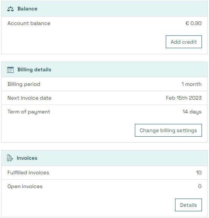Click the Term of payment label

pyautogui.click(x=29, y=112)
